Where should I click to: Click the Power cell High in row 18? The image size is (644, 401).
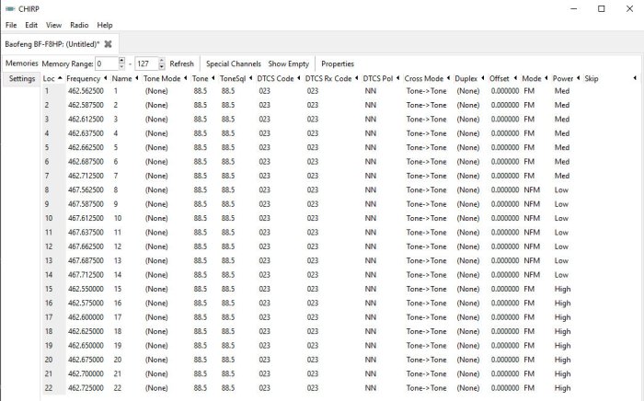(x=563, y=331)
